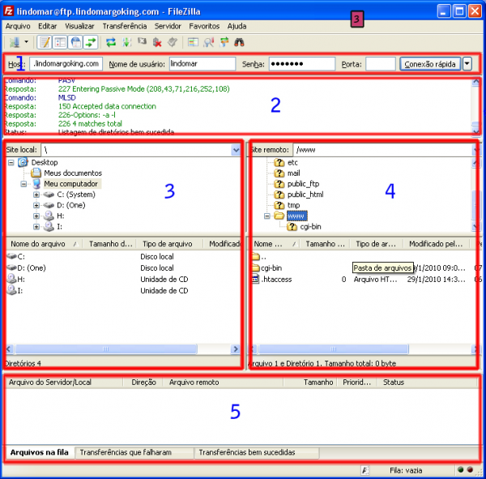Image resolution: width=486 pixels, height=479 pixels.
Task: Click the H: CD drive icon in list
Action: click(x=11, y=279)
